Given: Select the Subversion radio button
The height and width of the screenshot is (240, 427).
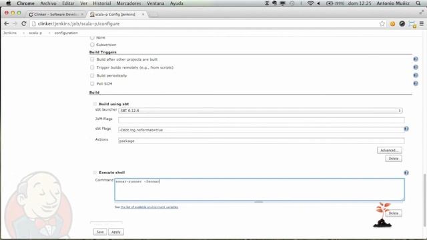Looking at the screenshot, I should [92, 45].
